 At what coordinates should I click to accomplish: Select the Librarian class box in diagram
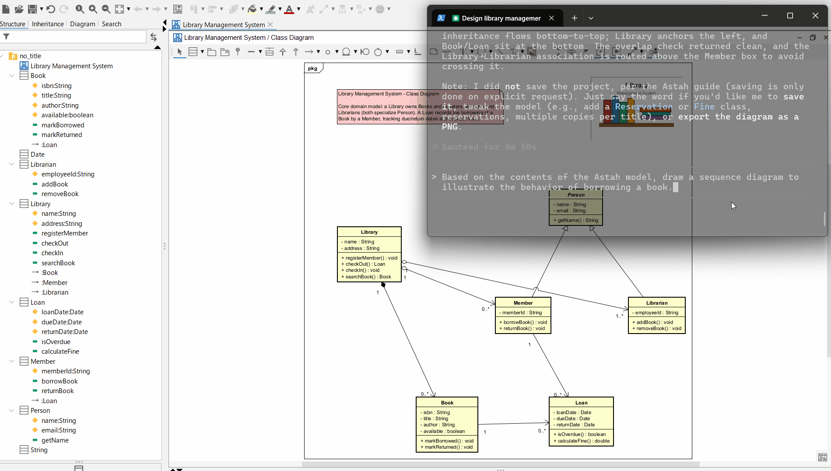click(x=656, y=315)
